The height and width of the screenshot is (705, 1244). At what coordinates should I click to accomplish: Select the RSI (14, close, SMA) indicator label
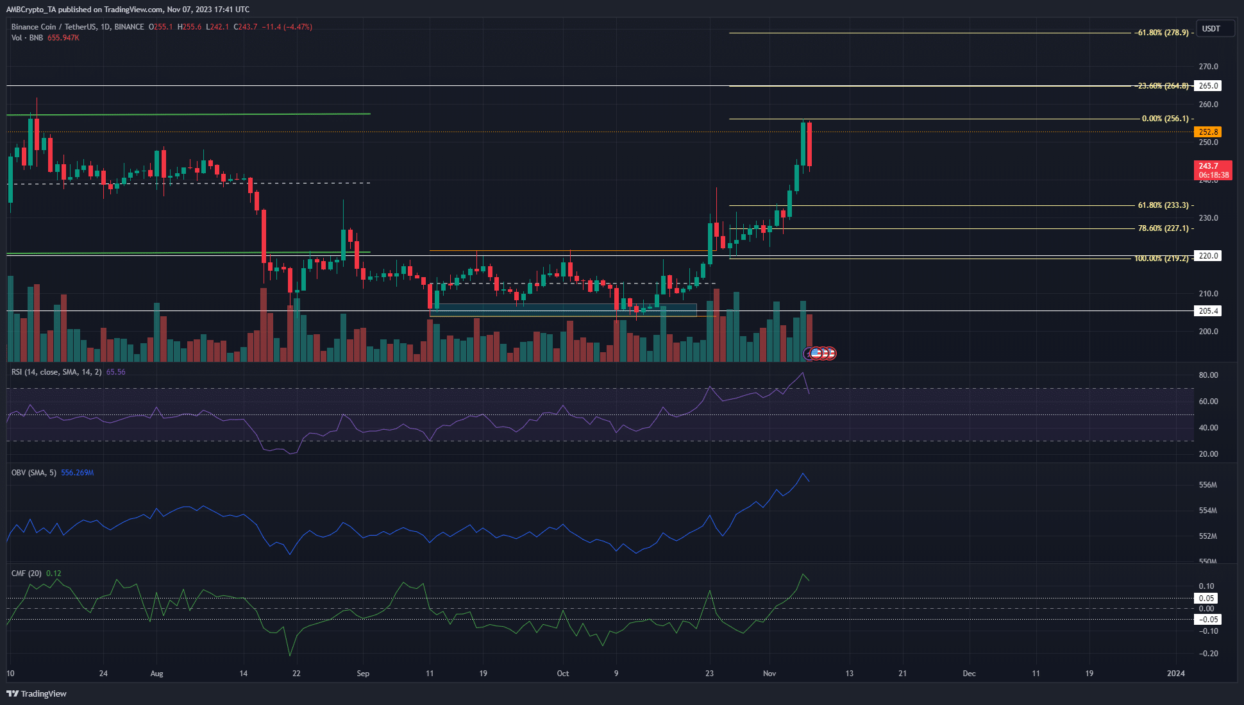click(56, 372)
